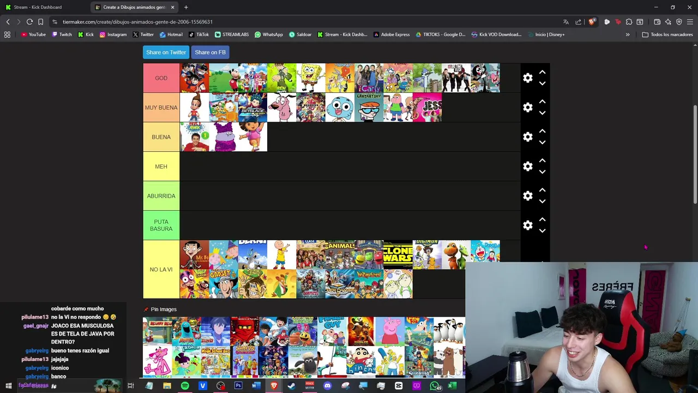This screenshot has width=698, height=393.
Task: Click the GOD tier label
Action: (x=161, y=78)
